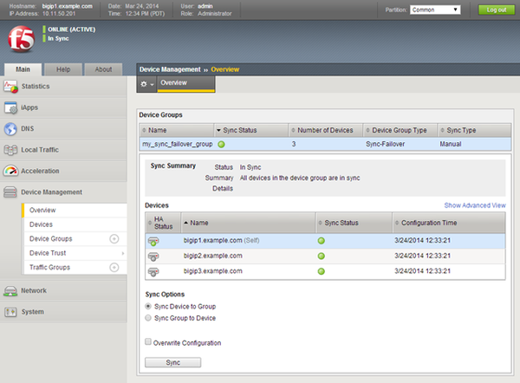Click the Acceleration gauge icon
Viewport: 520px width, 383px height.
click(10, 172)
